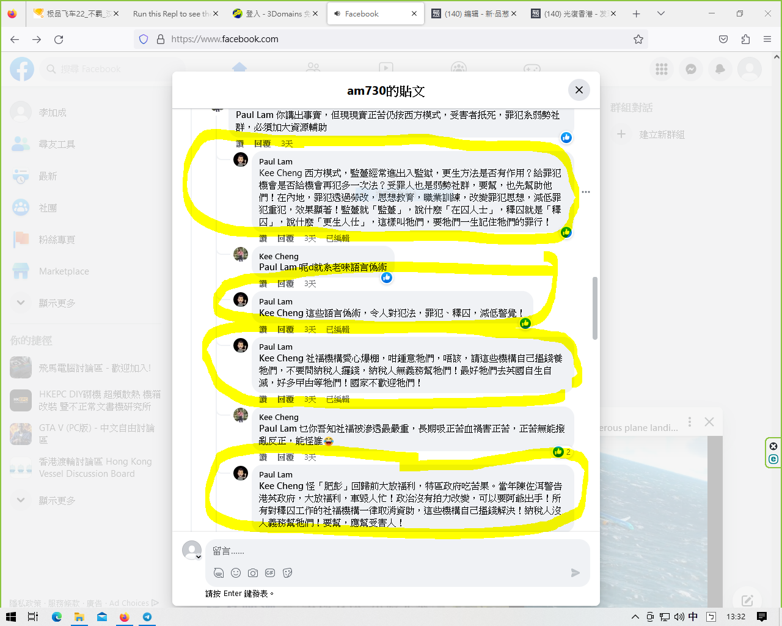
Task: Click 已編輯 under 社福機構 comment
Action: click(338, 399)
